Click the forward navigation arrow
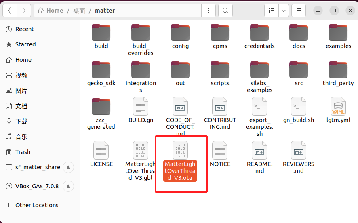 pyautogui.click(x=24, y=11)
